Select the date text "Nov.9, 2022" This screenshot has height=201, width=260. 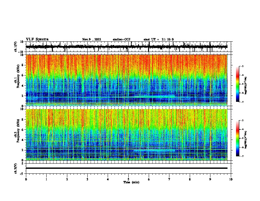pos(92,39)
